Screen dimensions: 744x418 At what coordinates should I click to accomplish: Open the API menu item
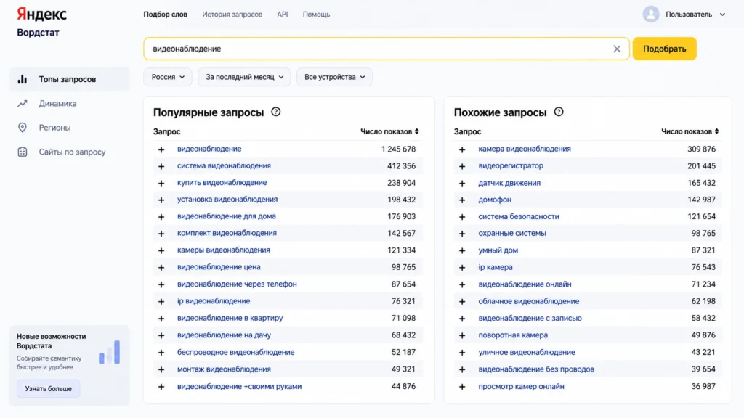pos(283,15)
